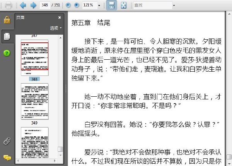Select the page 348 thumbnail
The image size is (232, 166).
click(x=35, y=58)
